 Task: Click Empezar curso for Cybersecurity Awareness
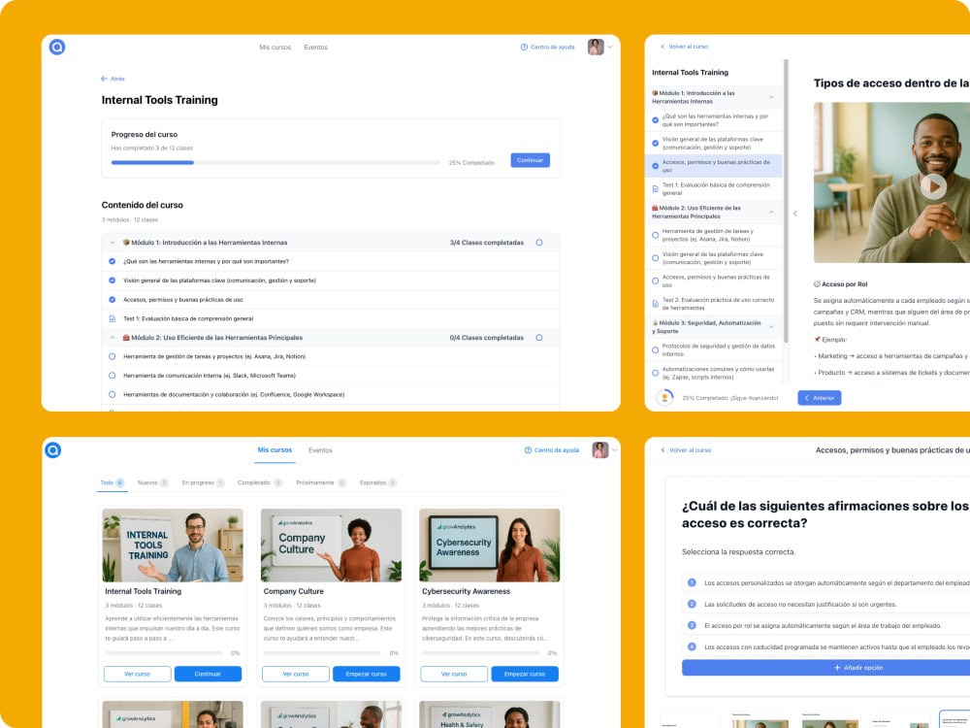(x=525, y=675)
